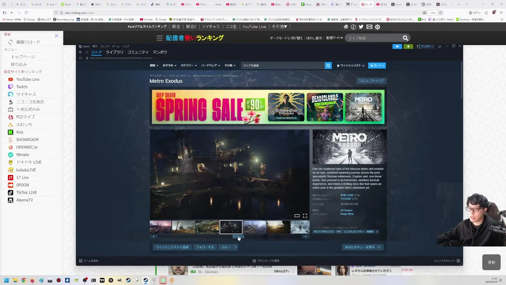Open screenshot in fullscreen view
Image resolution: width=506 pixels, height=285 pixels.
pyautogui.click(x=305, y=216)
